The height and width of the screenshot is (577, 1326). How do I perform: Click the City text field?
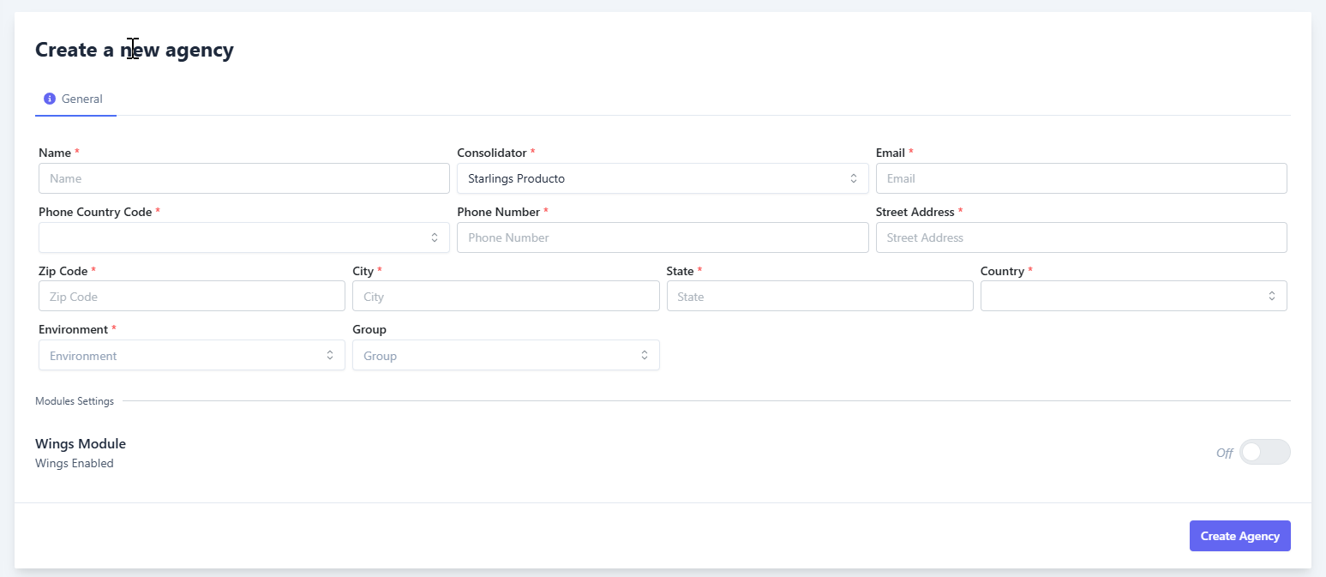505,296
